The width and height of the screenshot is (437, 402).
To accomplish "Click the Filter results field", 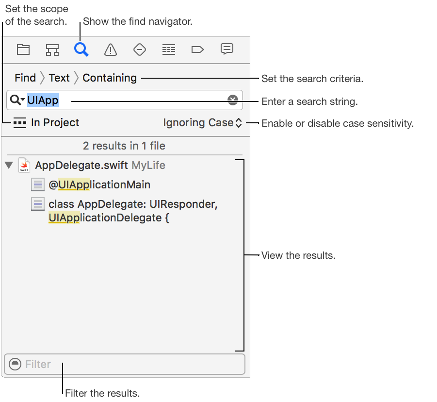I will pos(131,364).
